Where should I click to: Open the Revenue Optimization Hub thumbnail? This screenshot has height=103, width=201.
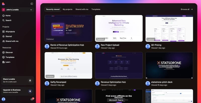(x=119, y=65)
